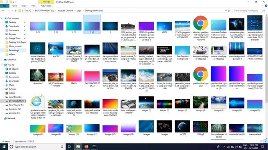Viewport: 268px width, 150px height.
Task: Select the images (10) green gradient thumbnail
Action: 74,129
